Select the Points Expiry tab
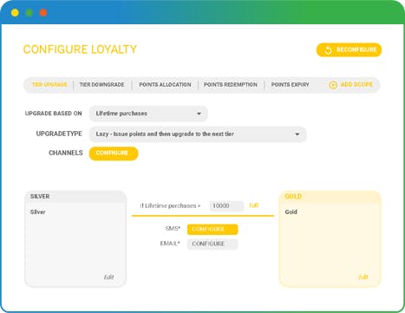 290,85
